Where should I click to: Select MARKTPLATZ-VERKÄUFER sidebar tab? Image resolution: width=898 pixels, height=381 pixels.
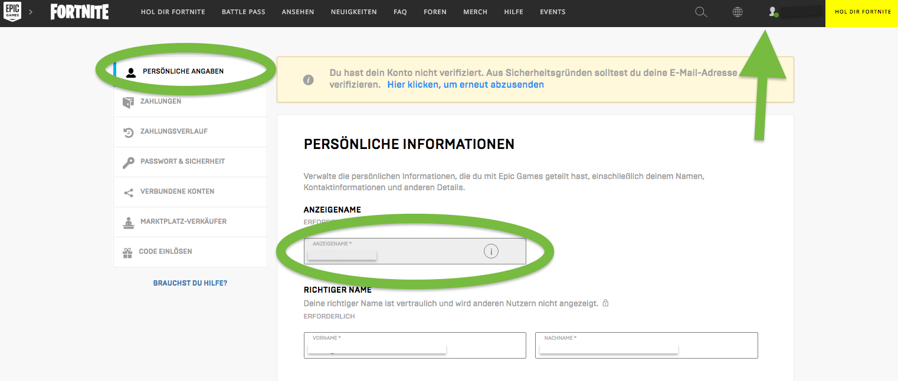190,222
